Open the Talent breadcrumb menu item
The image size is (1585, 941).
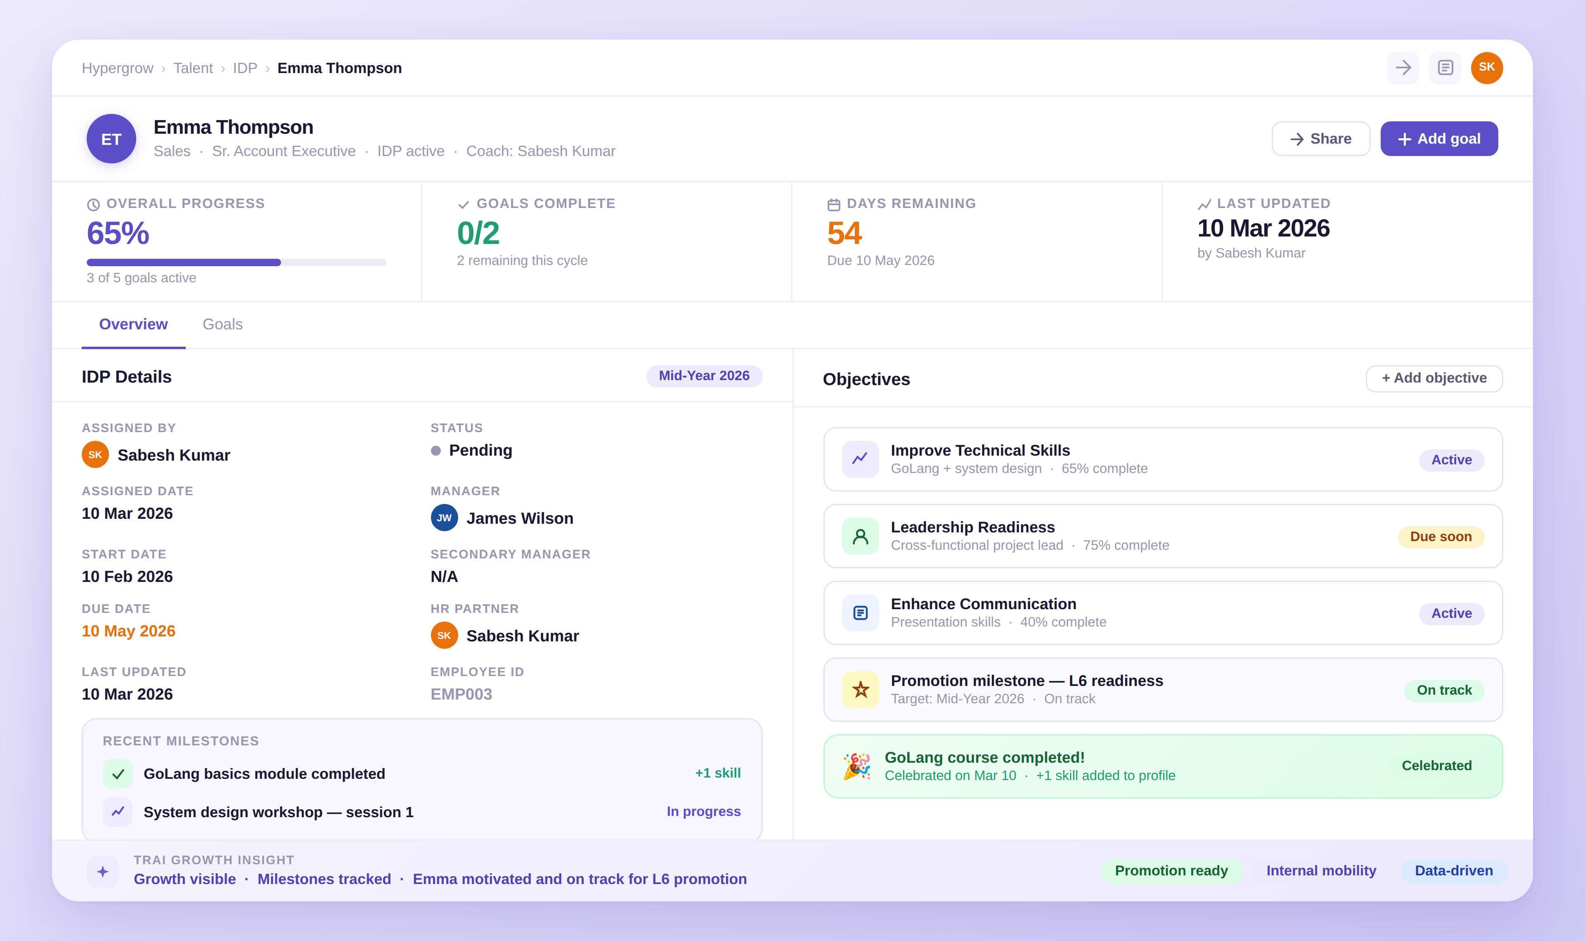(x=193, y=67)
